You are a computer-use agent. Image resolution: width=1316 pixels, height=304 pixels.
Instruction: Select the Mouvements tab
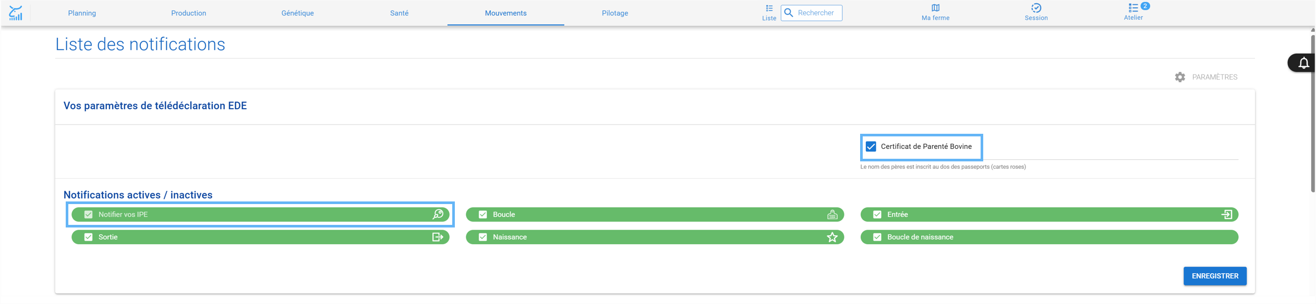[x=506, y=13]
